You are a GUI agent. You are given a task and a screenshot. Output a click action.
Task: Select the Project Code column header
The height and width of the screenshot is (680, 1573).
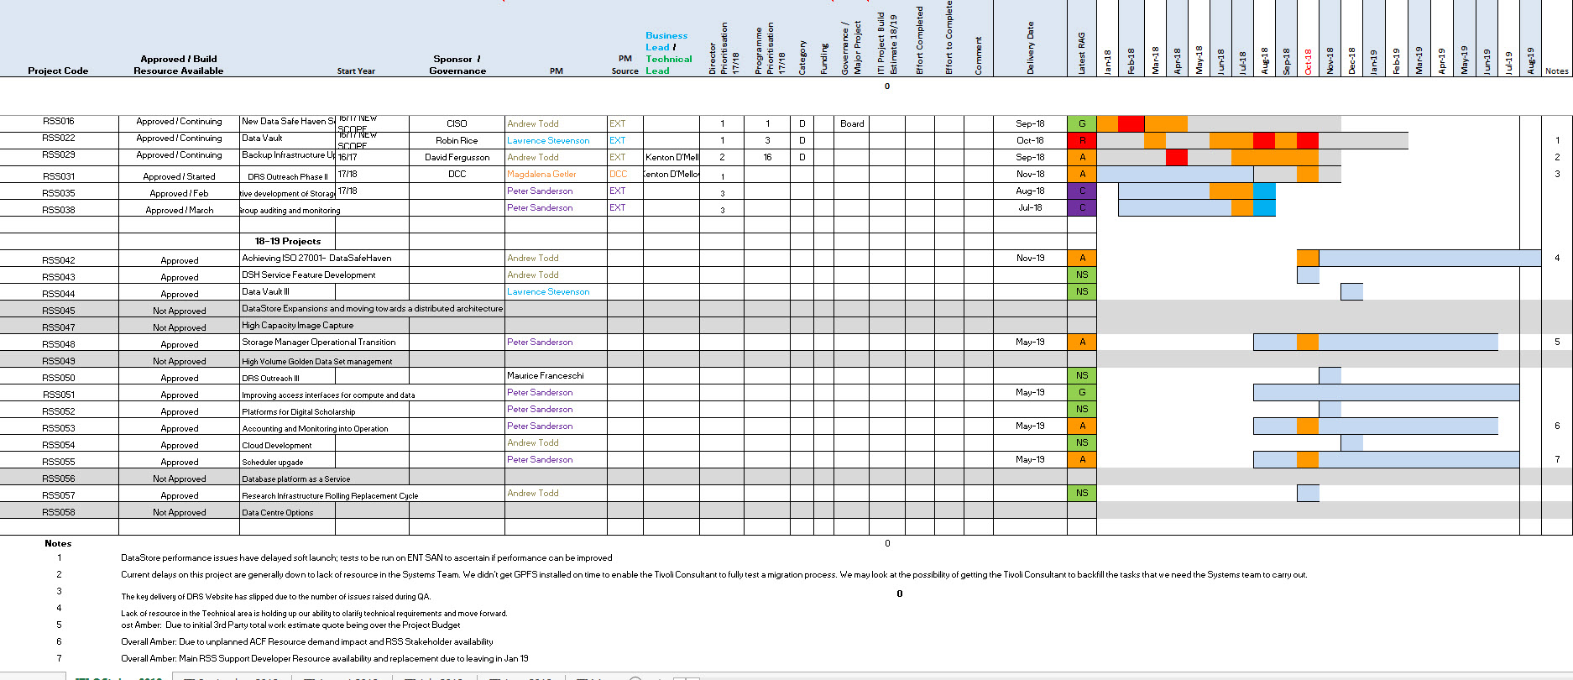[58, 71]
